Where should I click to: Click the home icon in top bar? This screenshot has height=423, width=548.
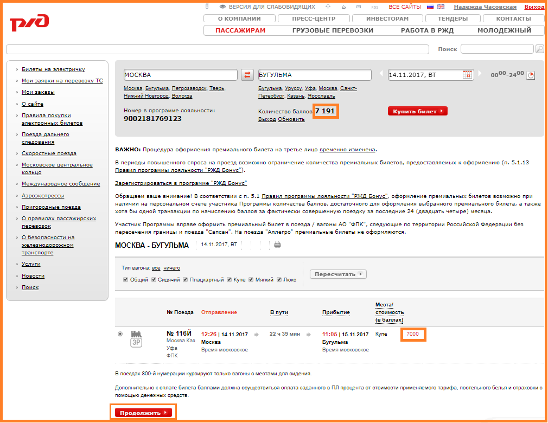(x=343, y=7)
